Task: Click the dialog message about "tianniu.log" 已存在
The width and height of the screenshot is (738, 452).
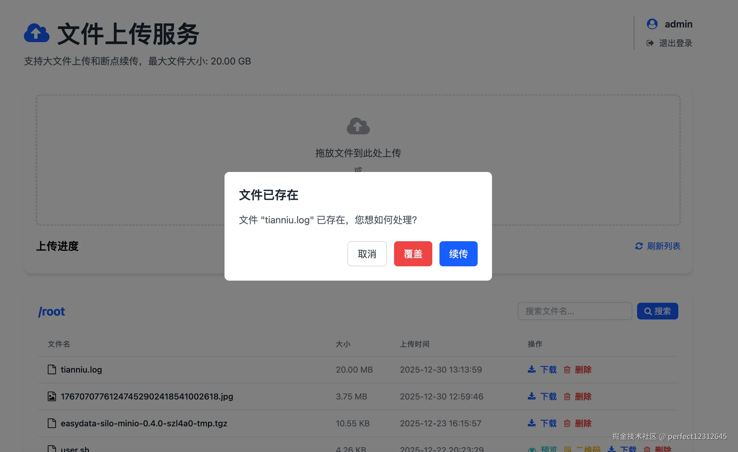Action: [328, 220]
